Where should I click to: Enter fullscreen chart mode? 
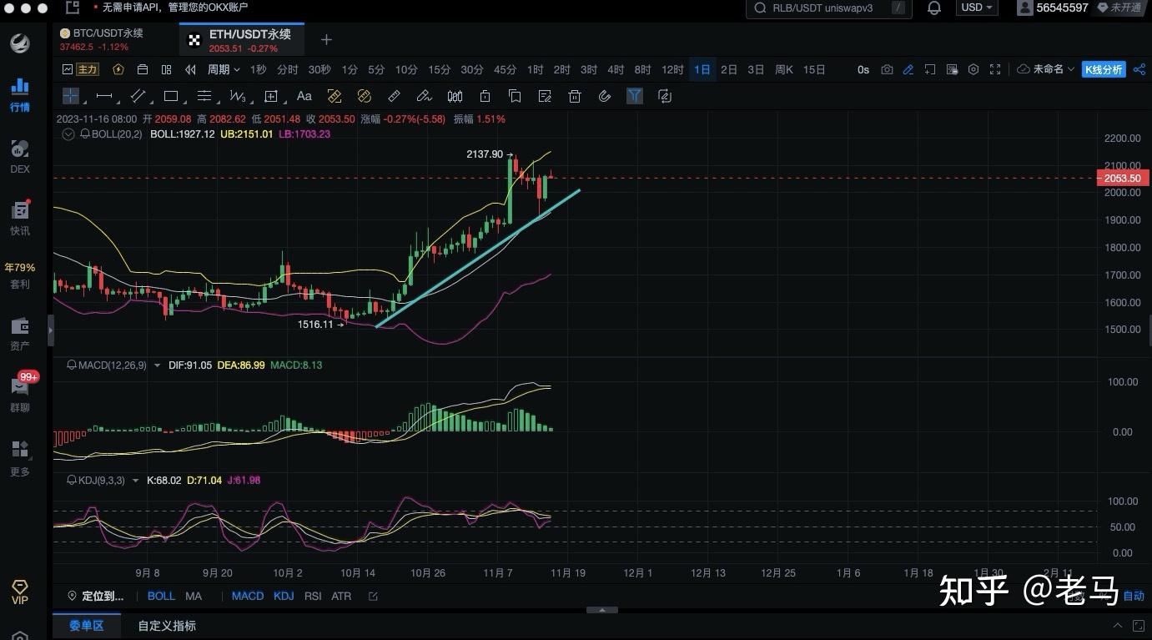(994, 69)
